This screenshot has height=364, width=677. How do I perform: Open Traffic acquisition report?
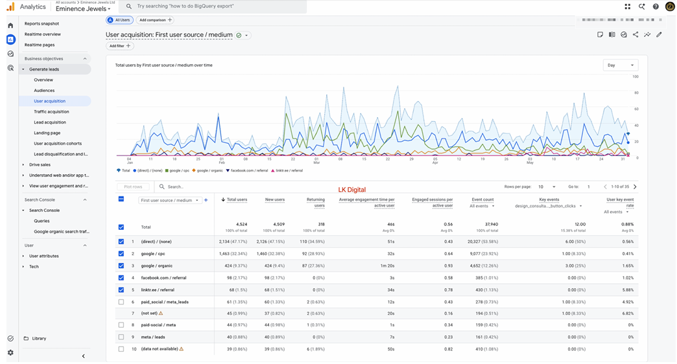click(x=51, y=111)
